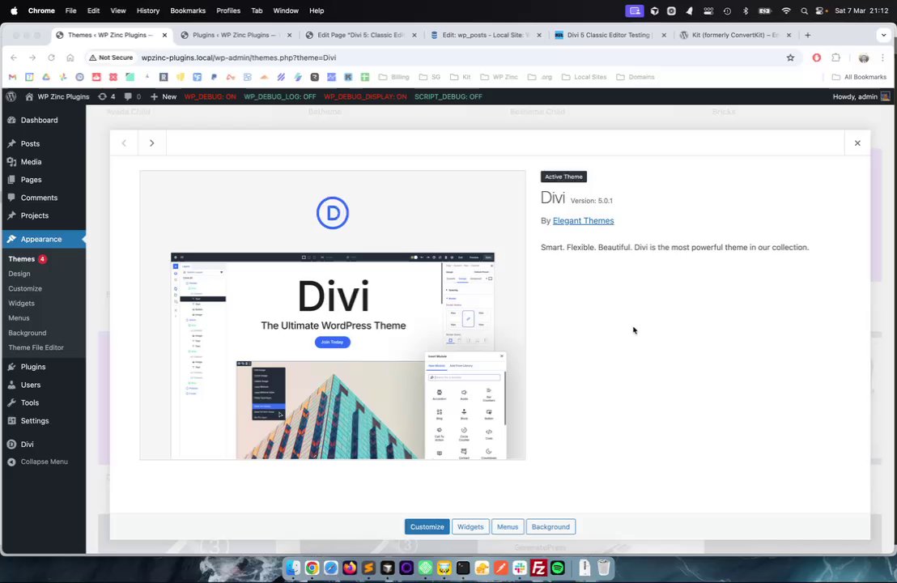Open Theme File Editor

click(x=36, y=348)
